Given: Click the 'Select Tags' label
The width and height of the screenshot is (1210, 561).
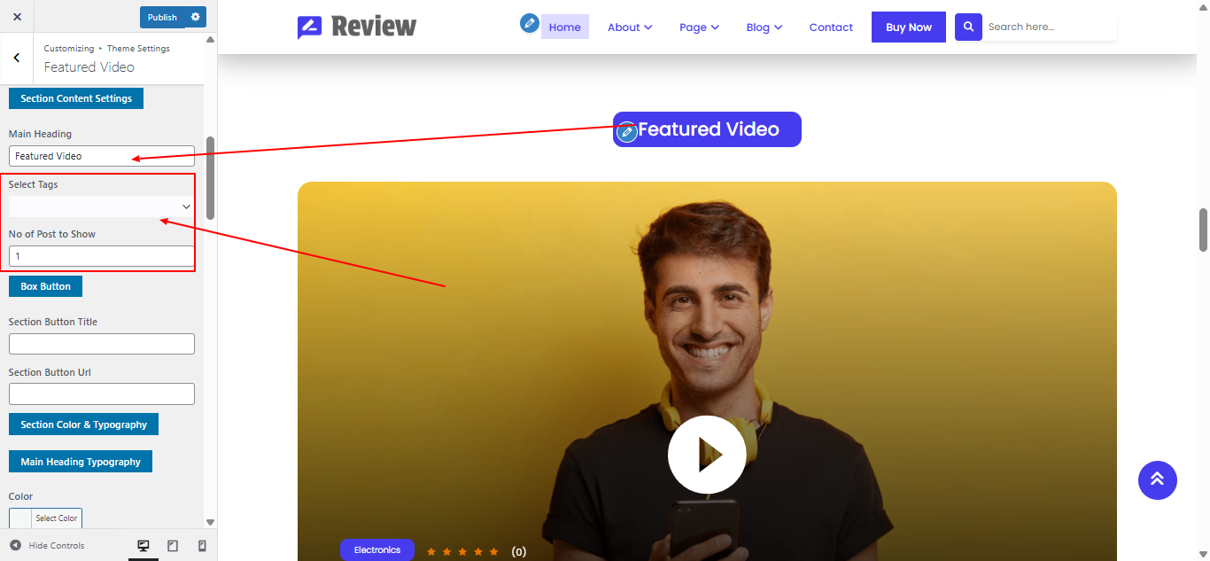Looking at the screenshot, I should pos(34,184).
